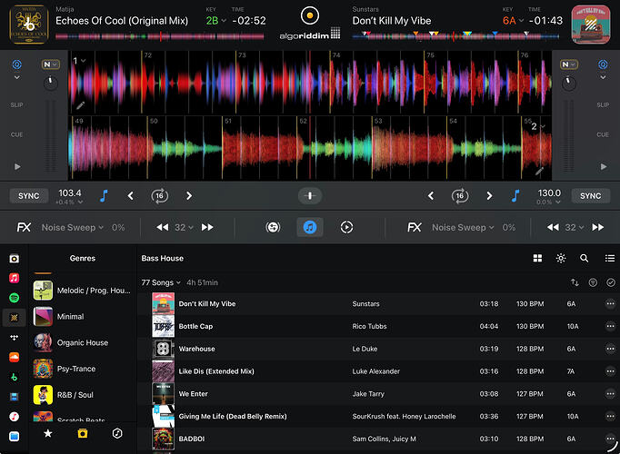The height and width of the screenshot is (454, 620).
Task: Open deck 2 Neural Mix target icon
Action: [603, 64]
